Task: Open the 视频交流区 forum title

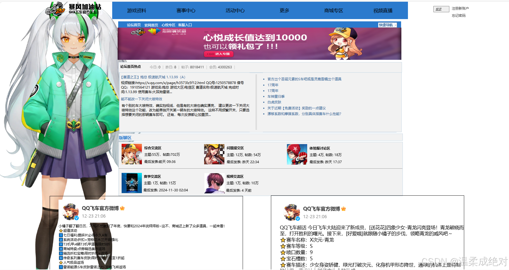Action: pos(235,177)
